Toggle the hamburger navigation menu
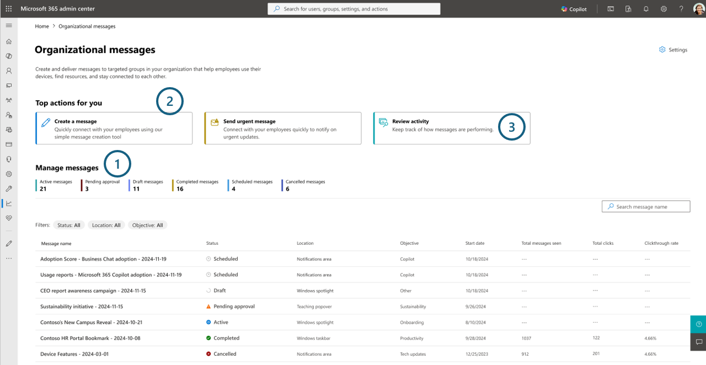 click(9, 26)
